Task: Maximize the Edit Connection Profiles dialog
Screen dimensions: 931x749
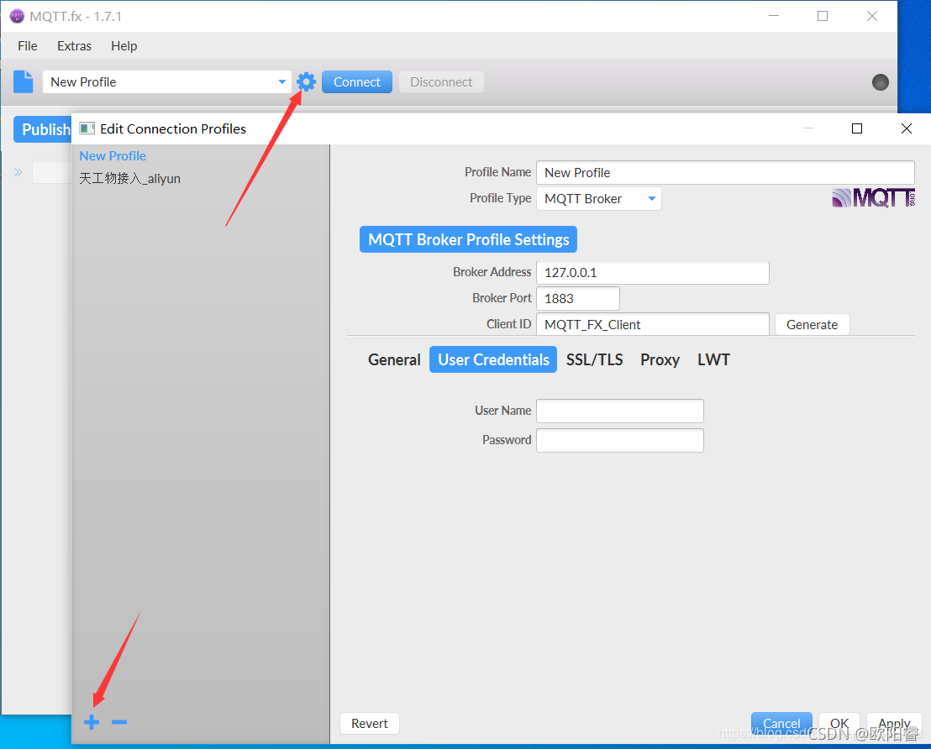Action: click(857, 128)
